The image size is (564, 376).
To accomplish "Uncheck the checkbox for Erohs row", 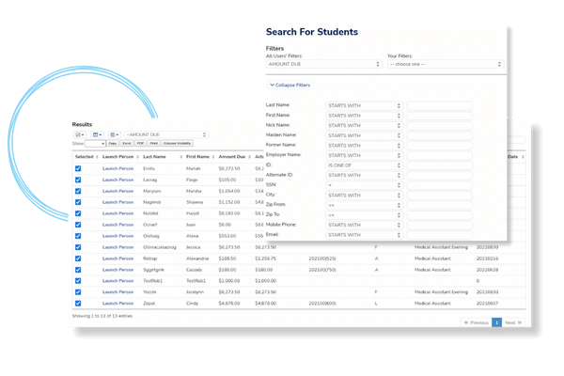I will coord(79,168).
